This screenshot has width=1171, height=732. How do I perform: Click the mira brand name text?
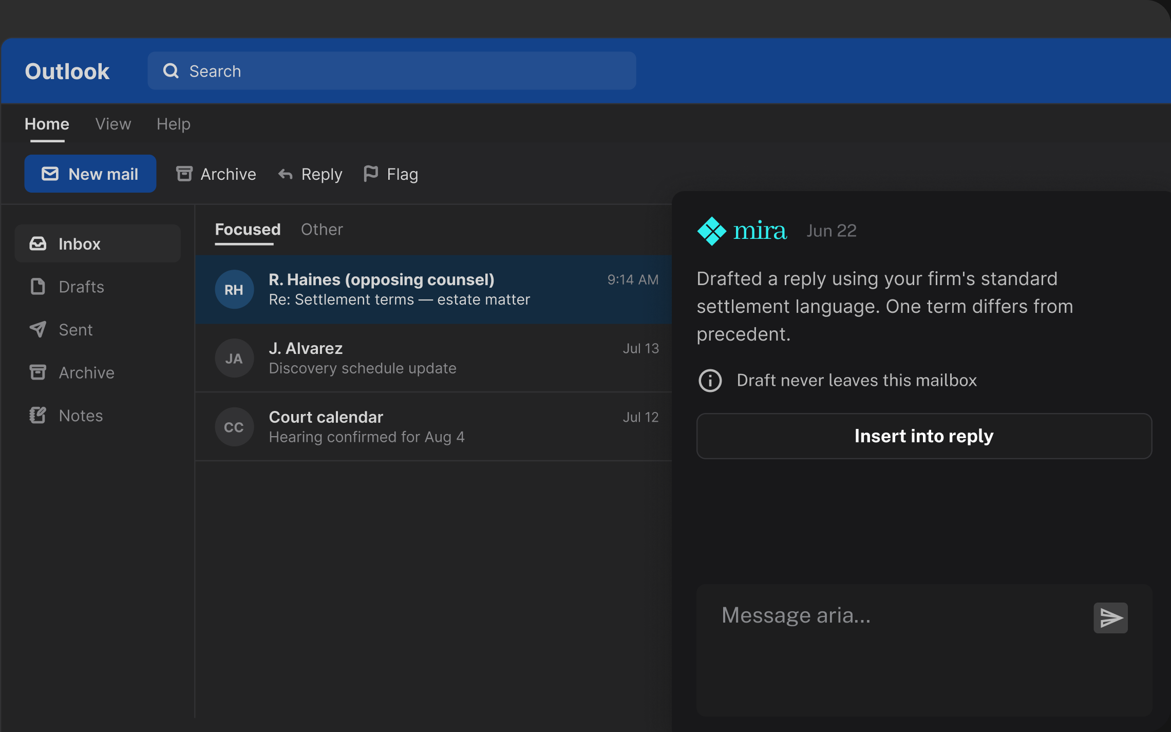tap(760, 231)
